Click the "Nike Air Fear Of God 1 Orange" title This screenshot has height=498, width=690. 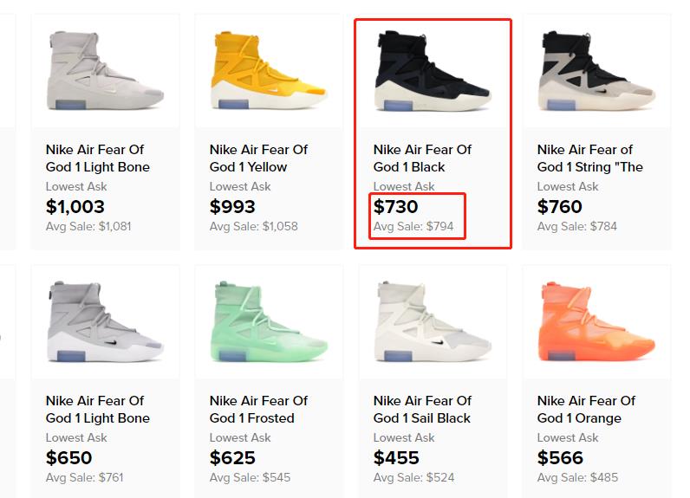tap(586, 410)
